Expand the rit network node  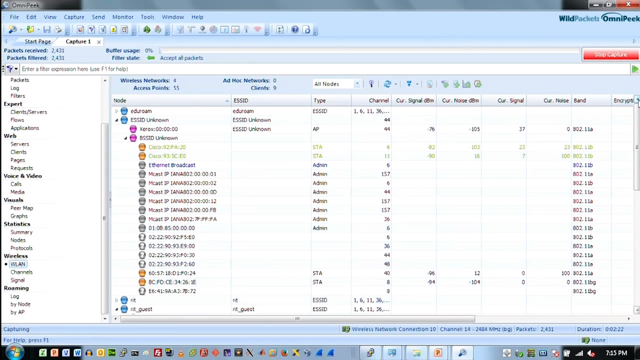(x=116, y=300)
